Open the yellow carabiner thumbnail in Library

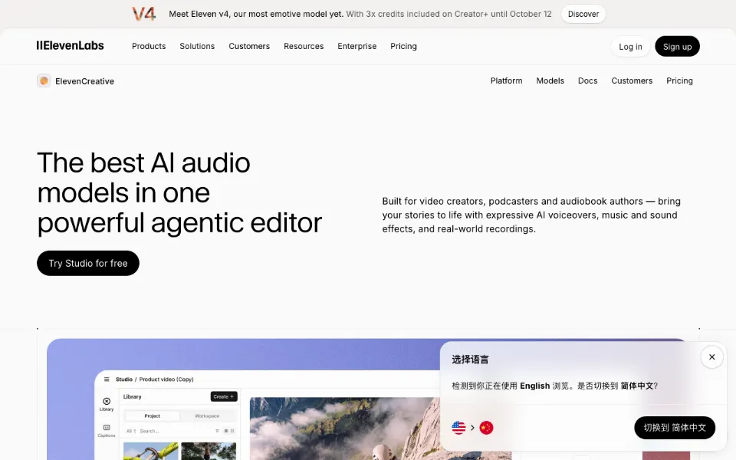(x=151, y=451)
